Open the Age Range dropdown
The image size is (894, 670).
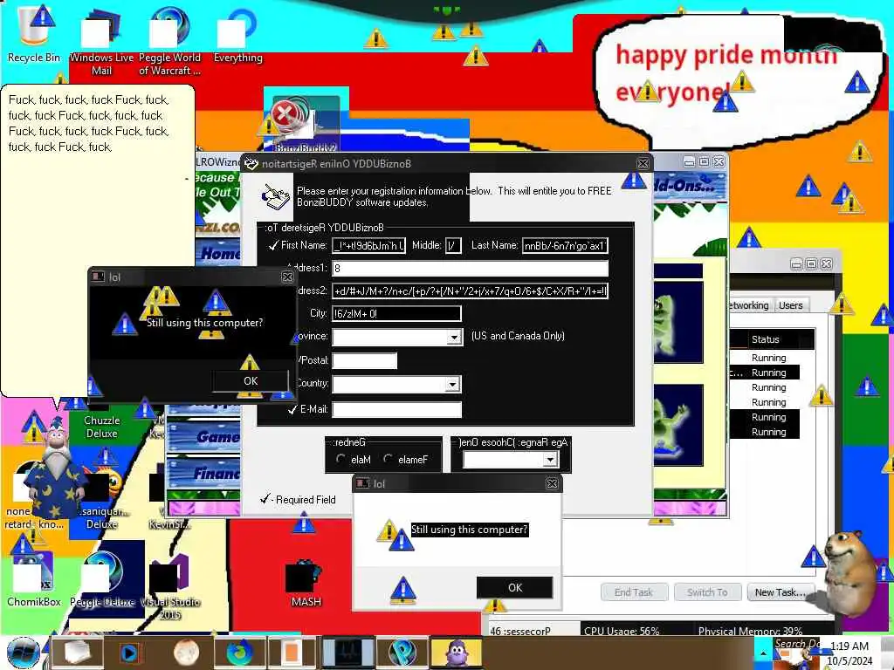[x=550, y=459]
